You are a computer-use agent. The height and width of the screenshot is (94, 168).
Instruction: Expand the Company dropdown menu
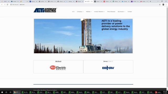pyautogui.click(x=80, y=11)
